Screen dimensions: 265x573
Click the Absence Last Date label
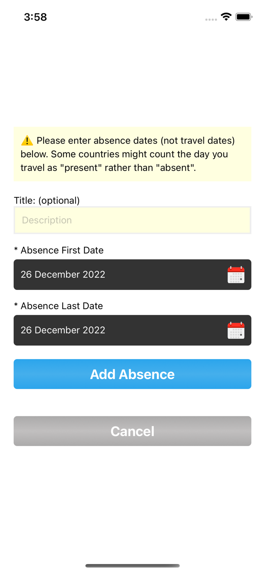pos(59,306)
